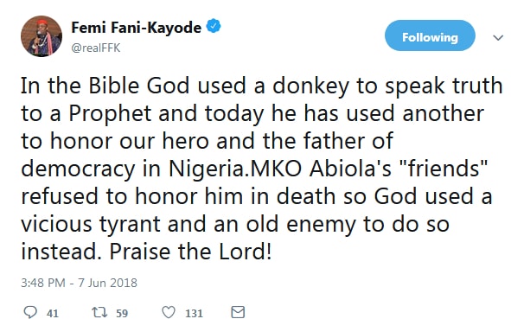Click the phrase "Praise the Lord!"

click(190, 252)
